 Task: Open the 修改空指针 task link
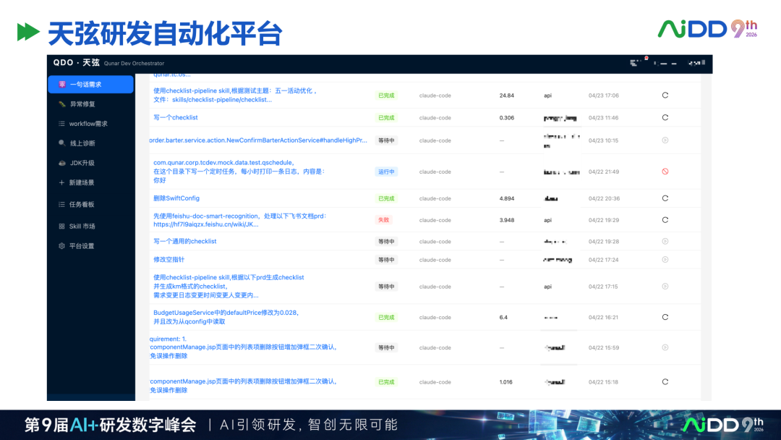(168, 260)
